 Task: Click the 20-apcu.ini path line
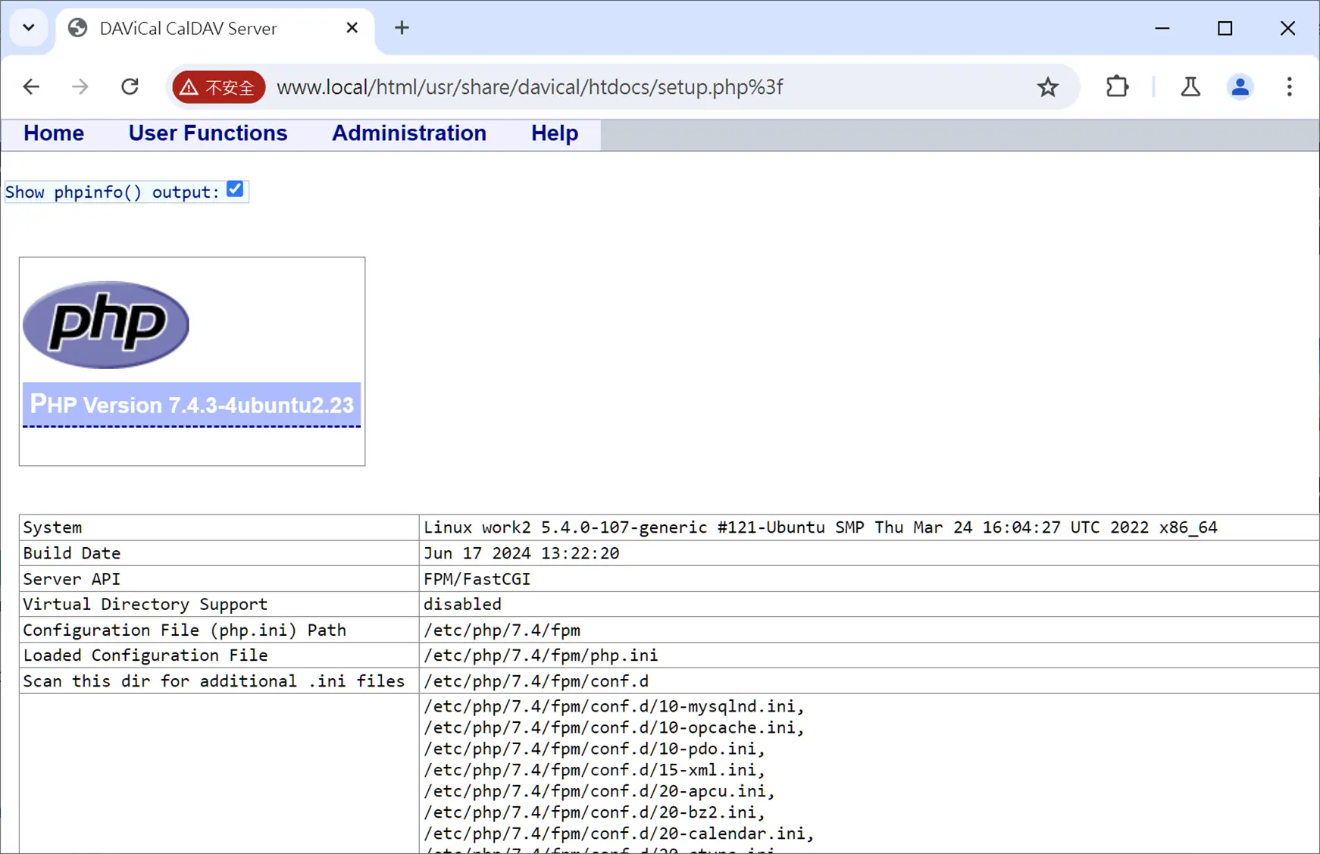point(599,791)
